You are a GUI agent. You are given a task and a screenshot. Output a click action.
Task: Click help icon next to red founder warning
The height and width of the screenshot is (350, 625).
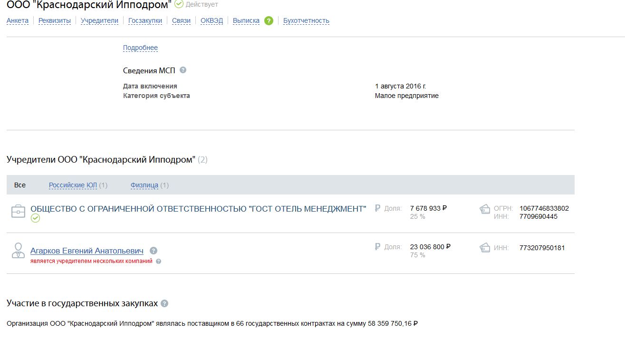tap(159, 261)
